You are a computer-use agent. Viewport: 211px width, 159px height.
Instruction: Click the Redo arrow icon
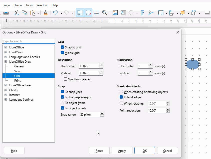point(67,13)
